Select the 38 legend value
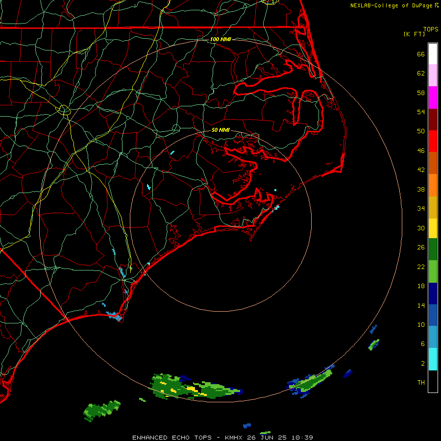The height and width of the screenshot is (441, 441). pyautogui.click(x=421, y=189)
